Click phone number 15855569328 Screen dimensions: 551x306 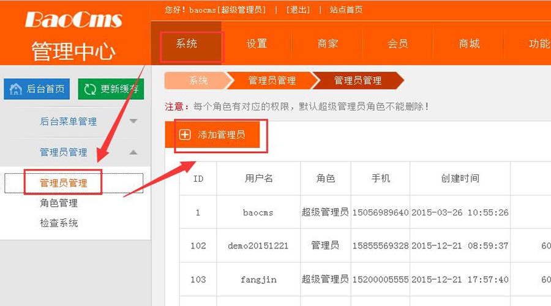coord(381,246)
